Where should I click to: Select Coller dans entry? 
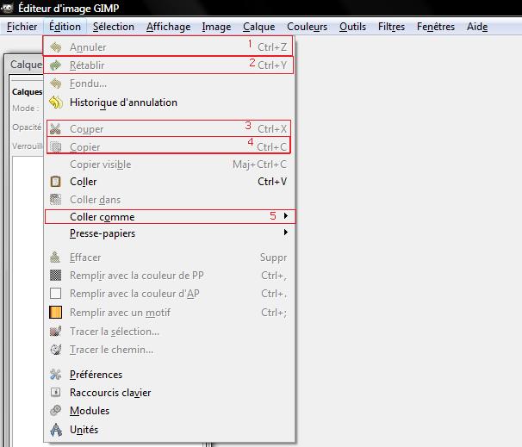[x=170, y=199]
